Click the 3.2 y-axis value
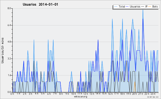 [x=9, y=59]
